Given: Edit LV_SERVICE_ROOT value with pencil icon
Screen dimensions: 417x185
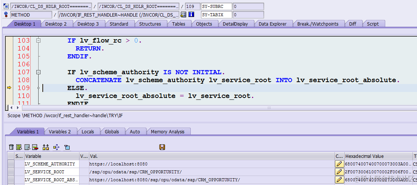Looking at the screenshot, I should tap(339, 172).
